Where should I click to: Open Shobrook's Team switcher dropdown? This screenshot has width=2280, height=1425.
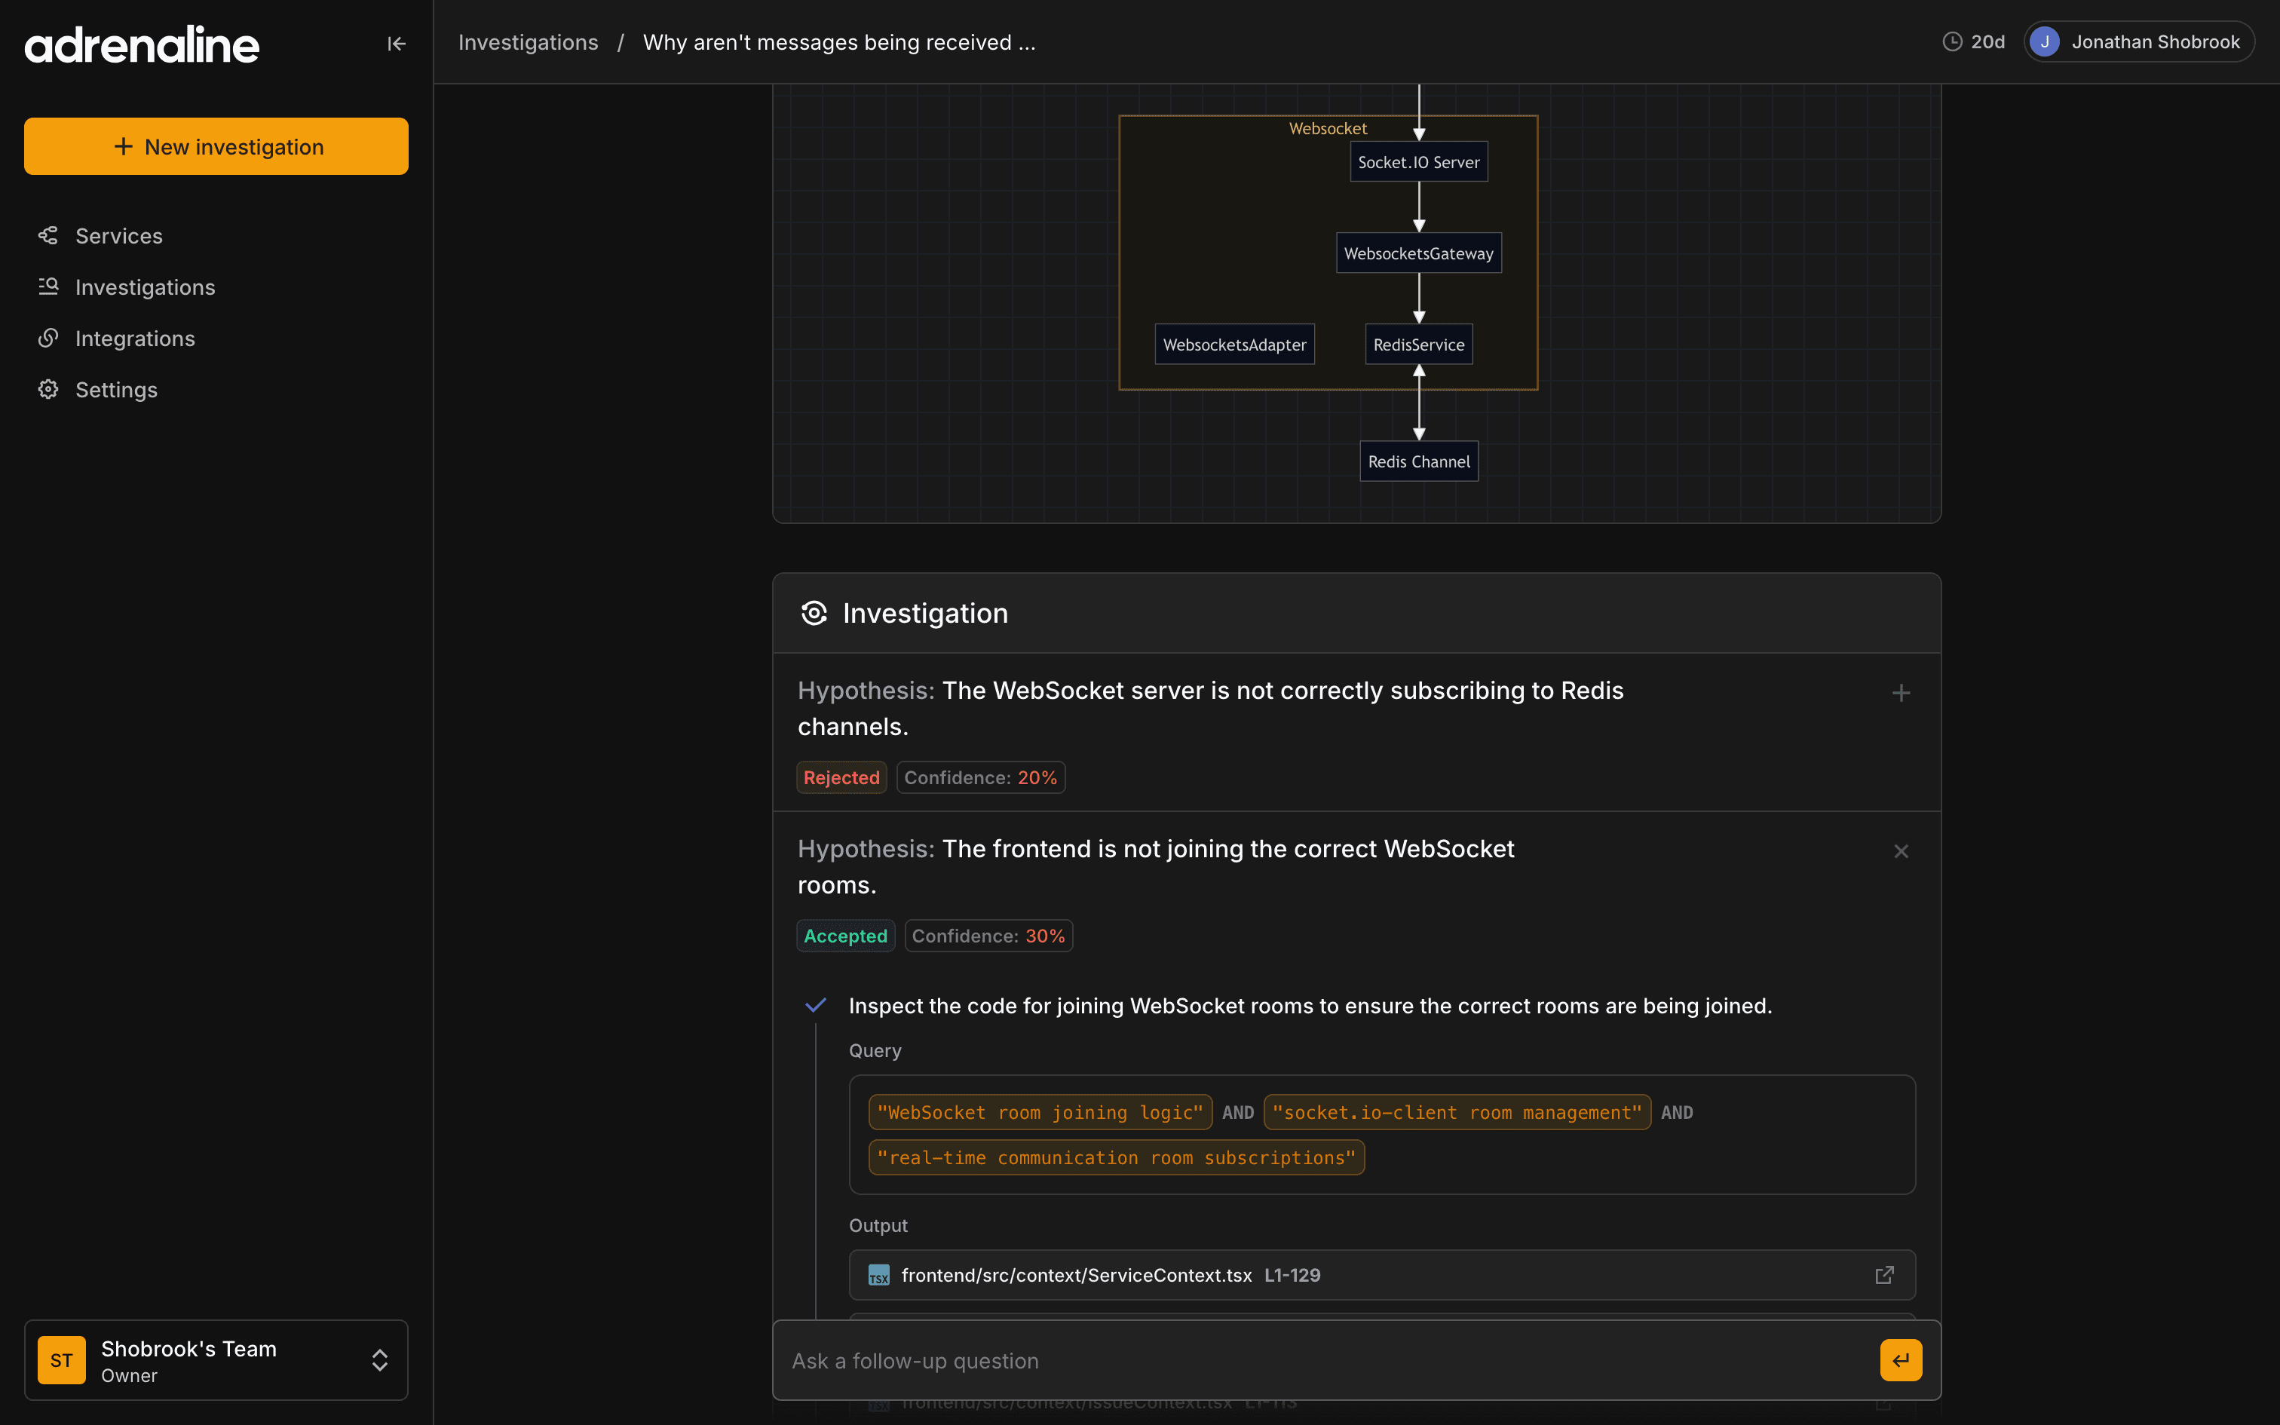click(x=216, y=1360)
